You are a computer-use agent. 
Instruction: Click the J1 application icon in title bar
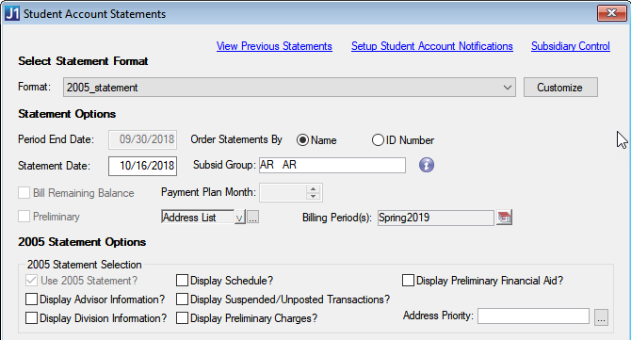(x=12, y=13)
